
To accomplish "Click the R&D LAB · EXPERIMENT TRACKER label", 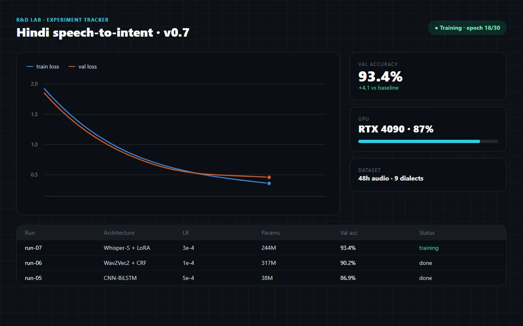I will coord(62,20).
